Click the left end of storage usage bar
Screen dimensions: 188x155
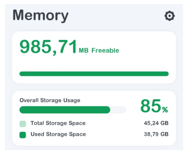[23, 110]
